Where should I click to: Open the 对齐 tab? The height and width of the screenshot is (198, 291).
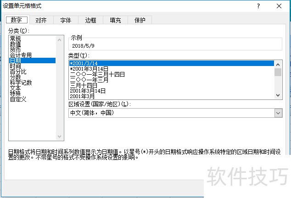click(41, 20)
